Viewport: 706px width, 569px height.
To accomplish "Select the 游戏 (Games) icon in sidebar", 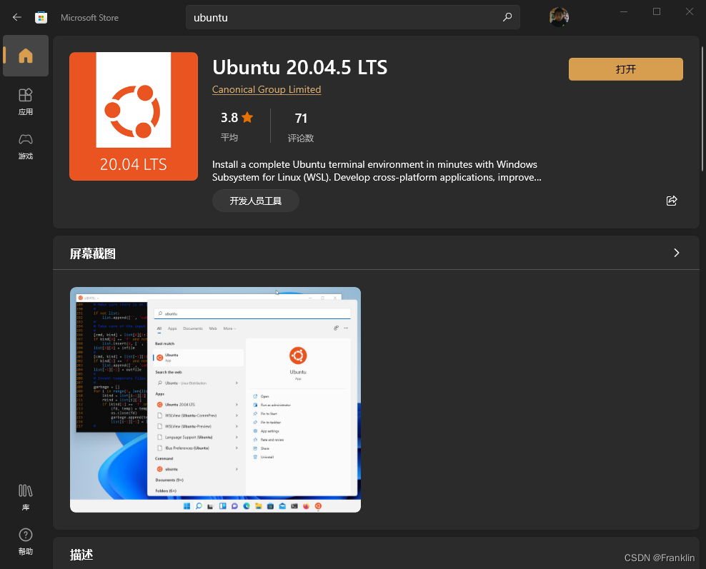I will click(x=25, y=146).
